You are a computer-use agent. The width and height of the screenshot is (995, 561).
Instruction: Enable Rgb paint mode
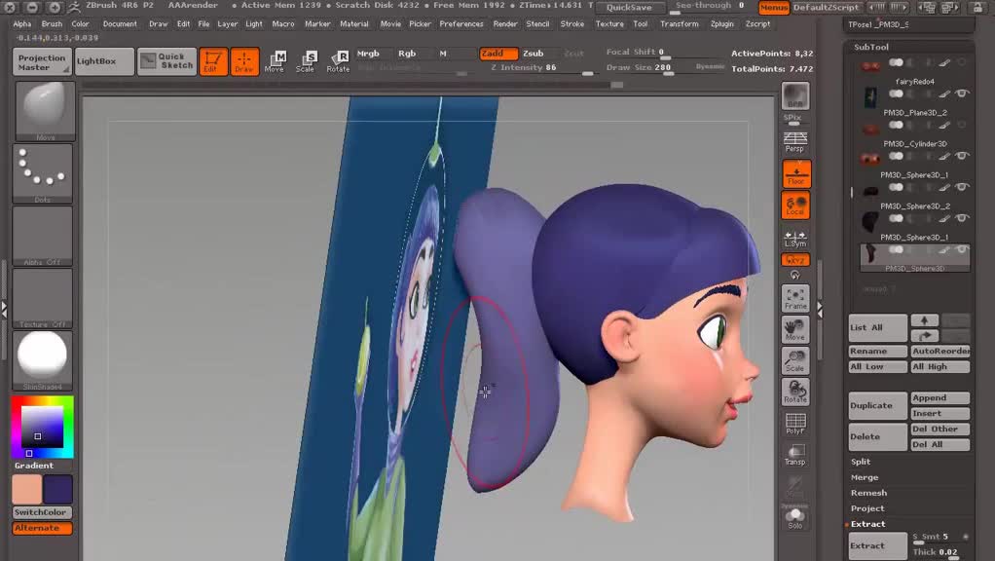(407, 54)
